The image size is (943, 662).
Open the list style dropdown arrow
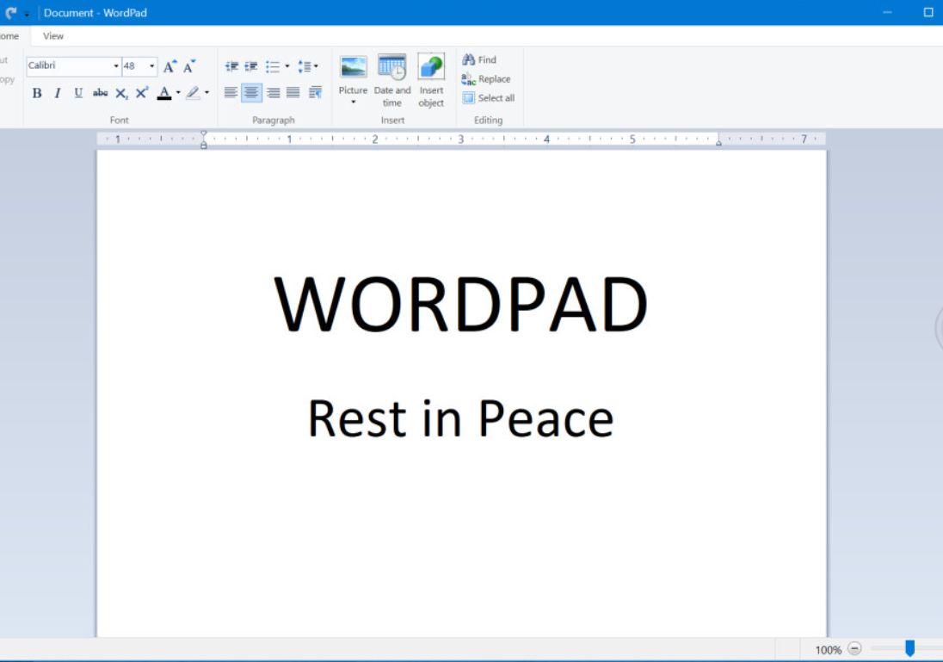287,66
